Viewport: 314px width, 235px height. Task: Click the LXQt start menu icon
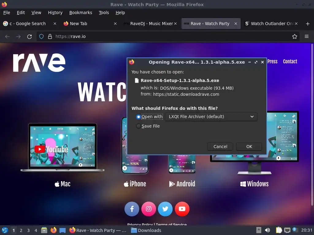[x=5, y=230]
